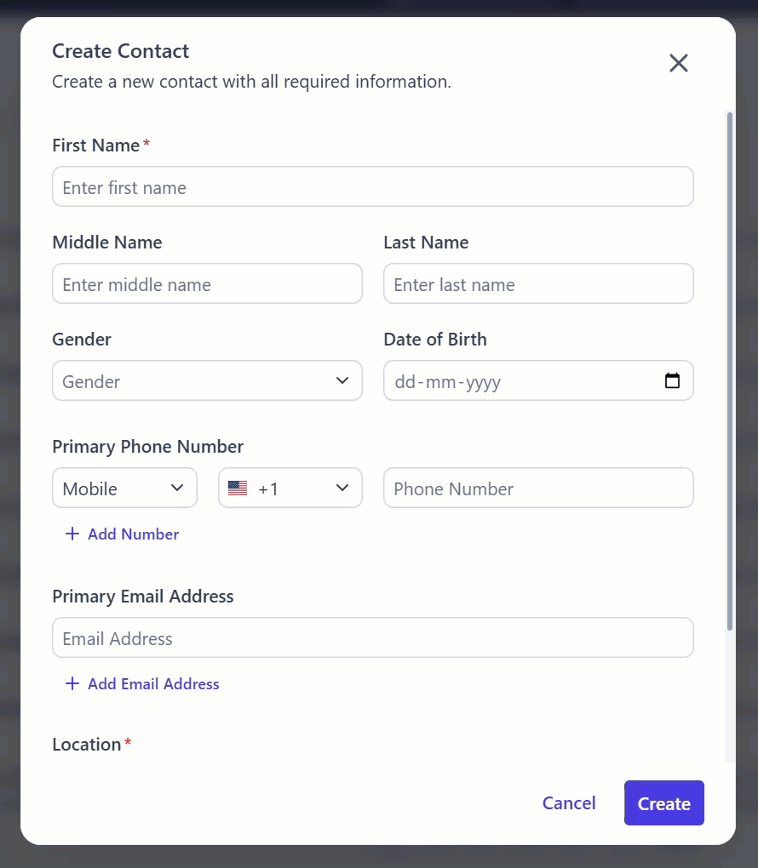Click the plus icon beside Add Email Address
Viewport: 758px width, 868px height.
coord(72,683)
